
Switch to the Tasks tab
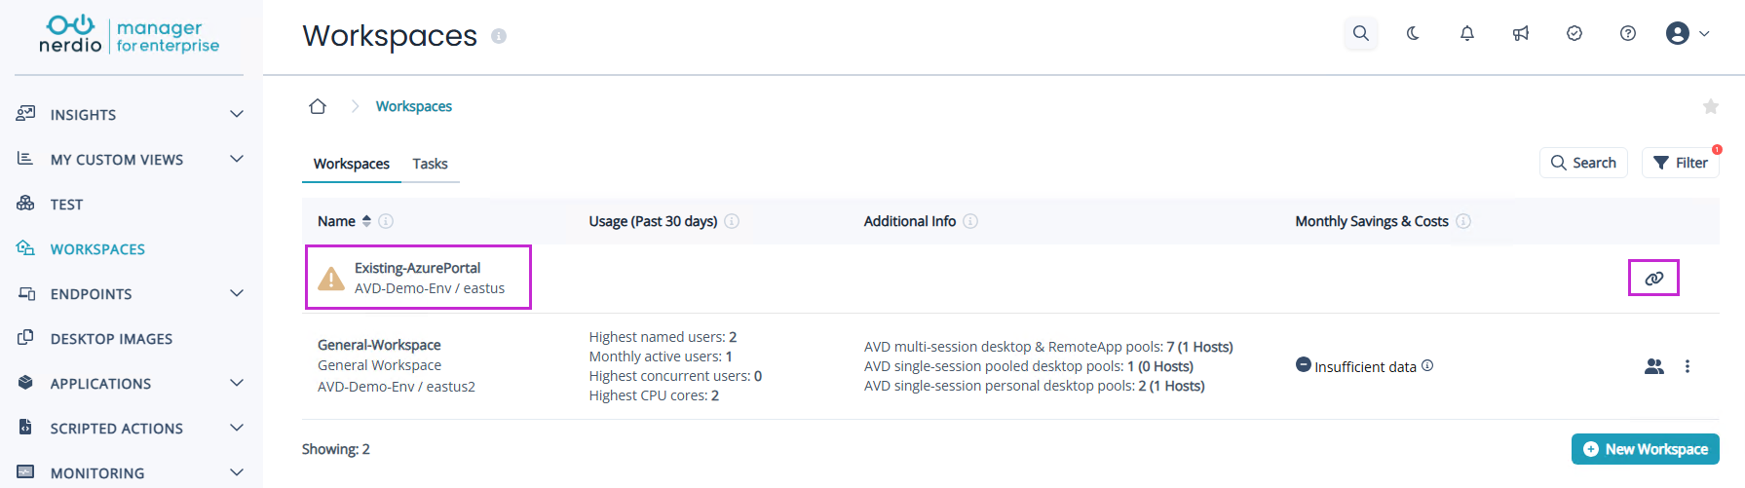(430, 164)
